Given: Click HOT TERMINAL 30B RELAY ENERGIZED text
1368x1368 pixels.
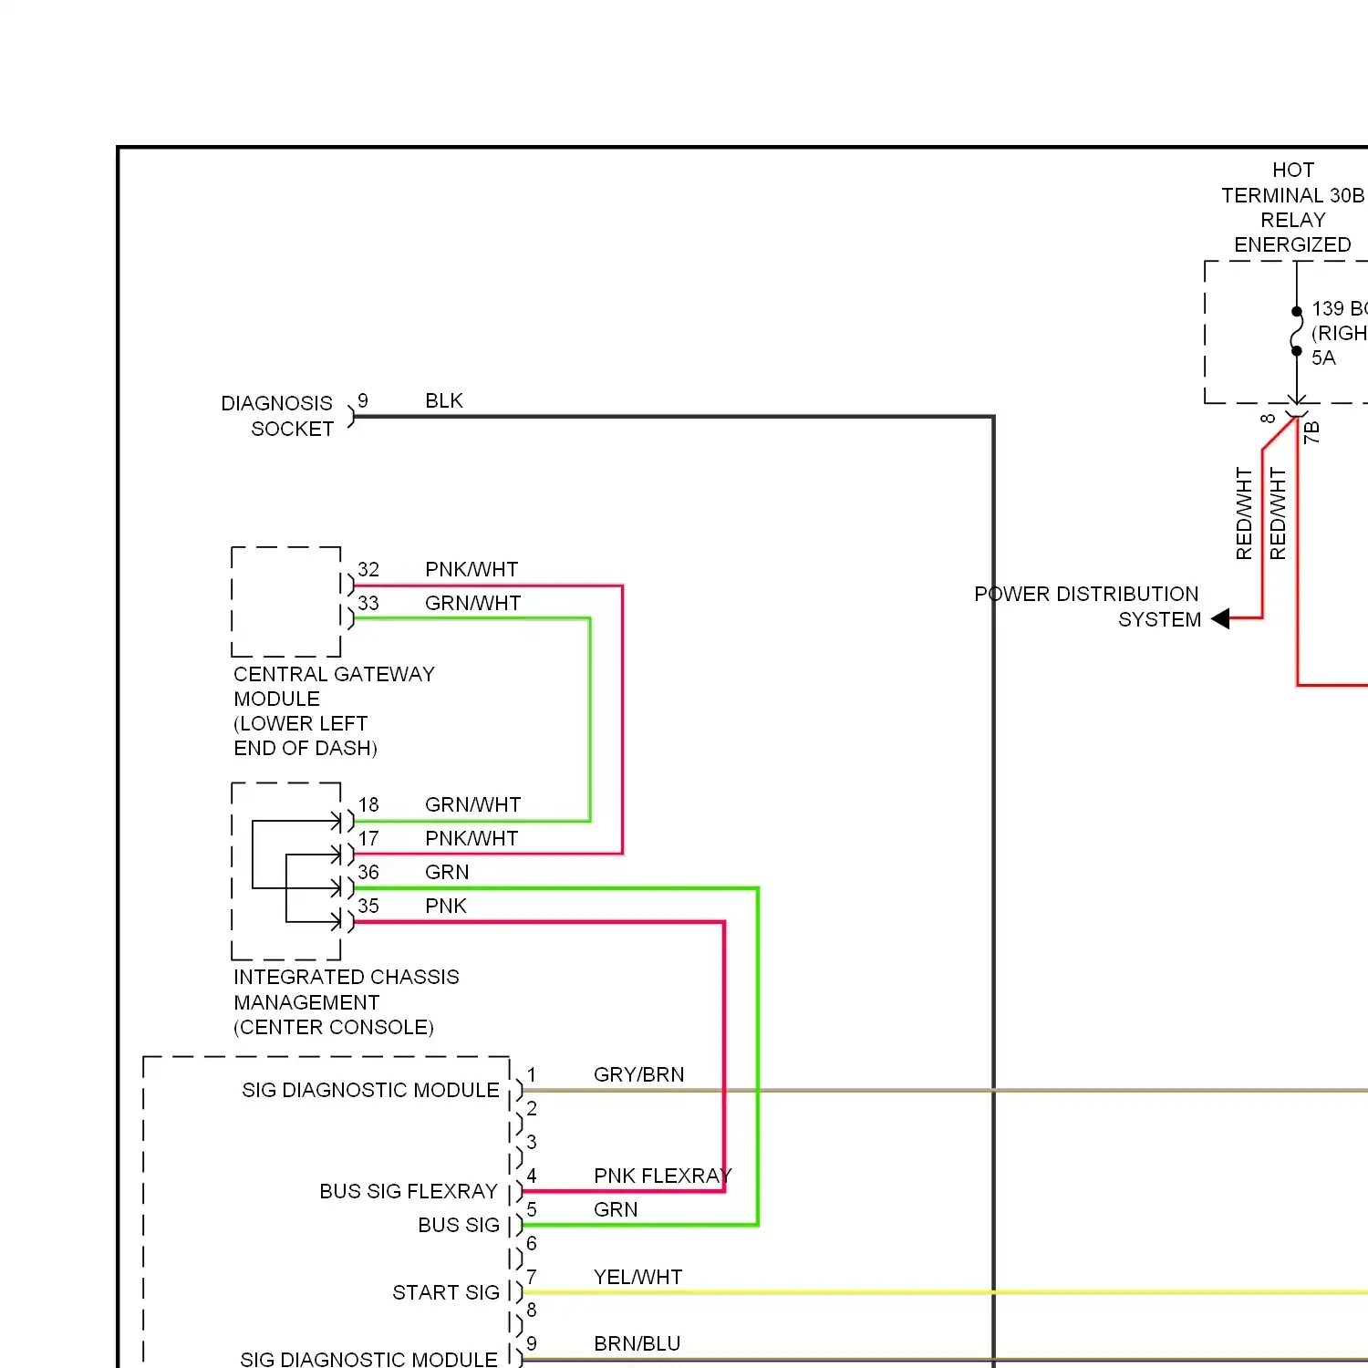Looking at the screenshot, I should coord(1293,207).
